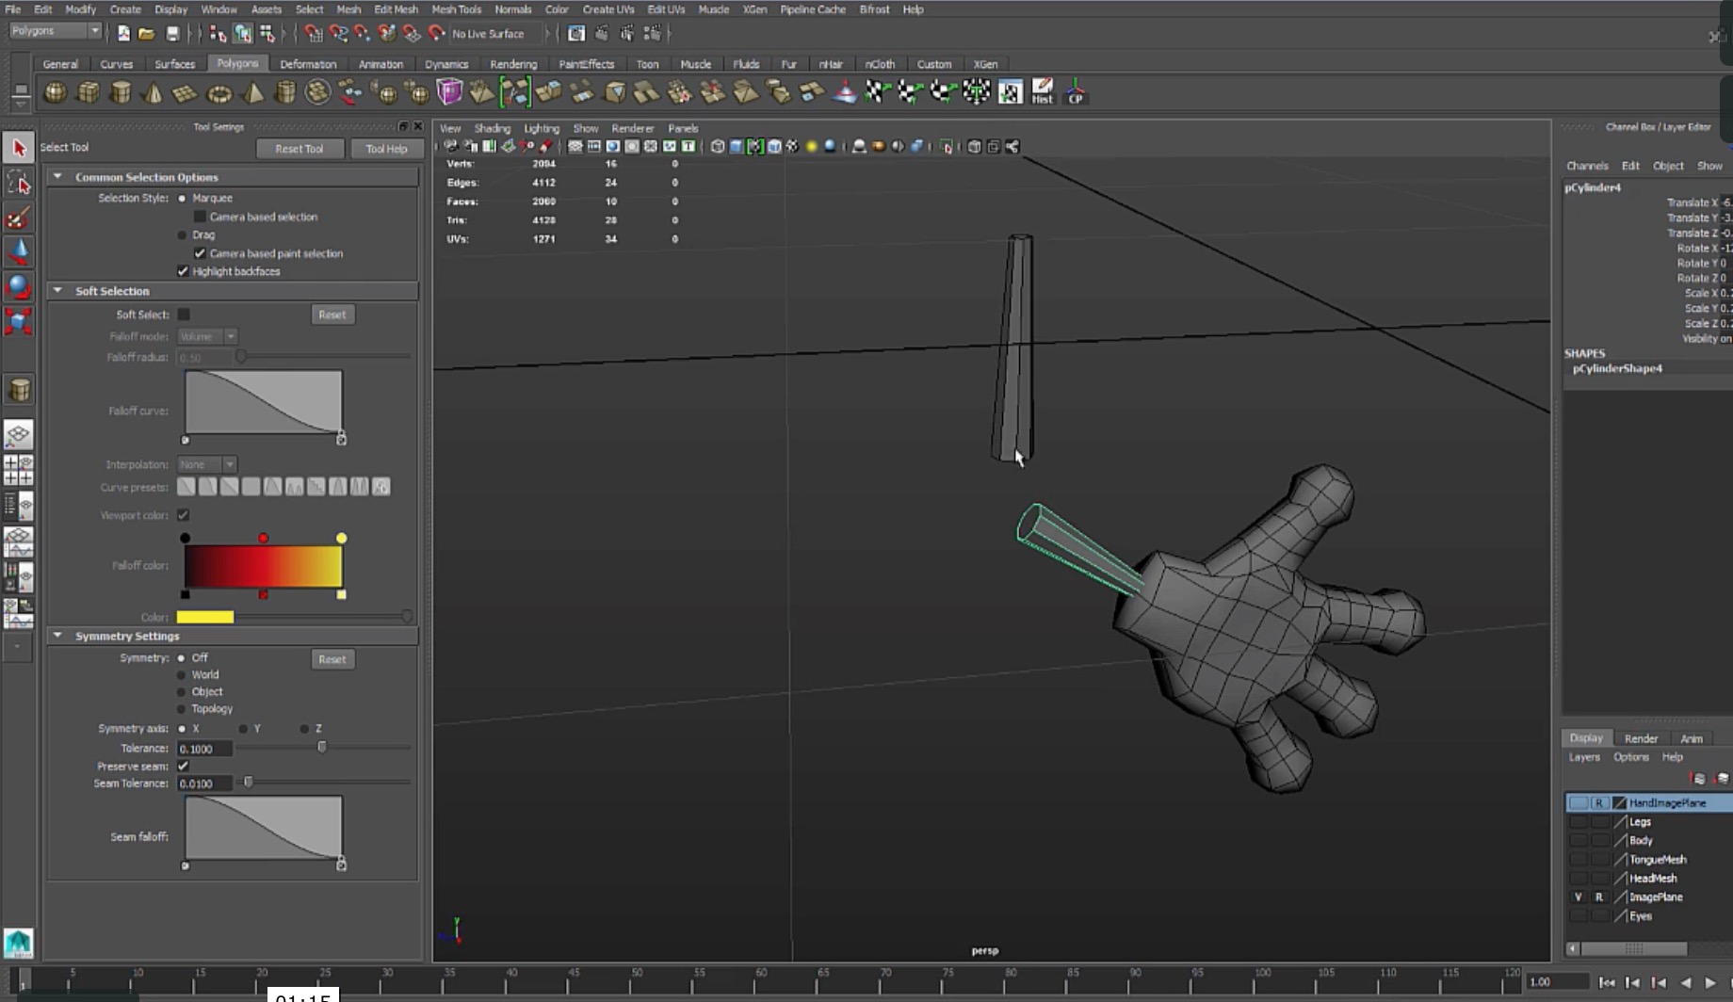The image size is (1733, 1002).
Task: Open the Hist tool from the shelf
Action: click(x=1044, y=92)
